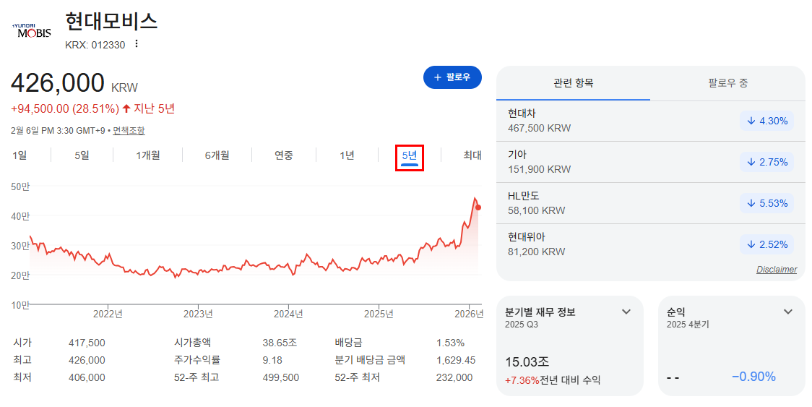The image size is (812, 407).
Task: Click the 시가 value 417,500
Action: click(x=87, y=343)
